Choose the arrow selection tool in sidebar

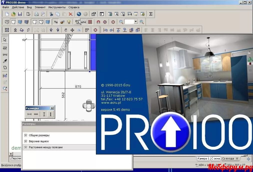(x=5, y=39)
